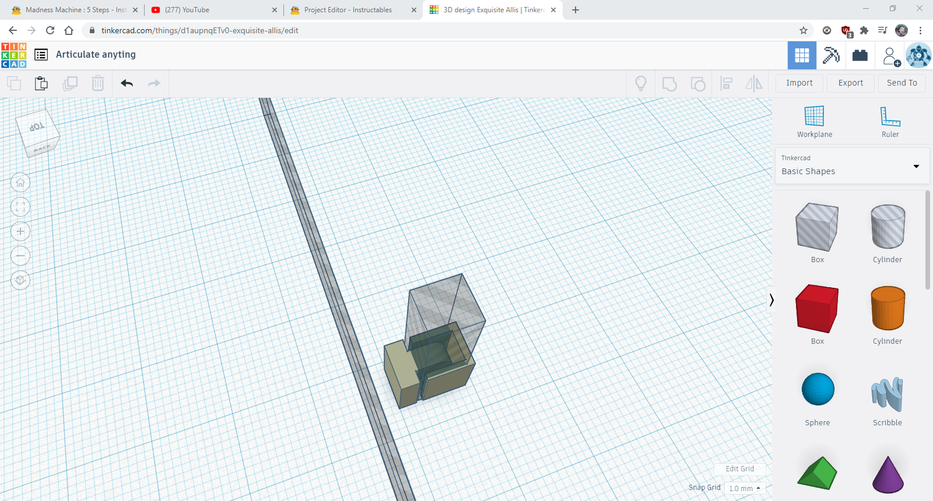933x501 pixels.
Task: Select the Workplane tool
Action: (815, 122)
